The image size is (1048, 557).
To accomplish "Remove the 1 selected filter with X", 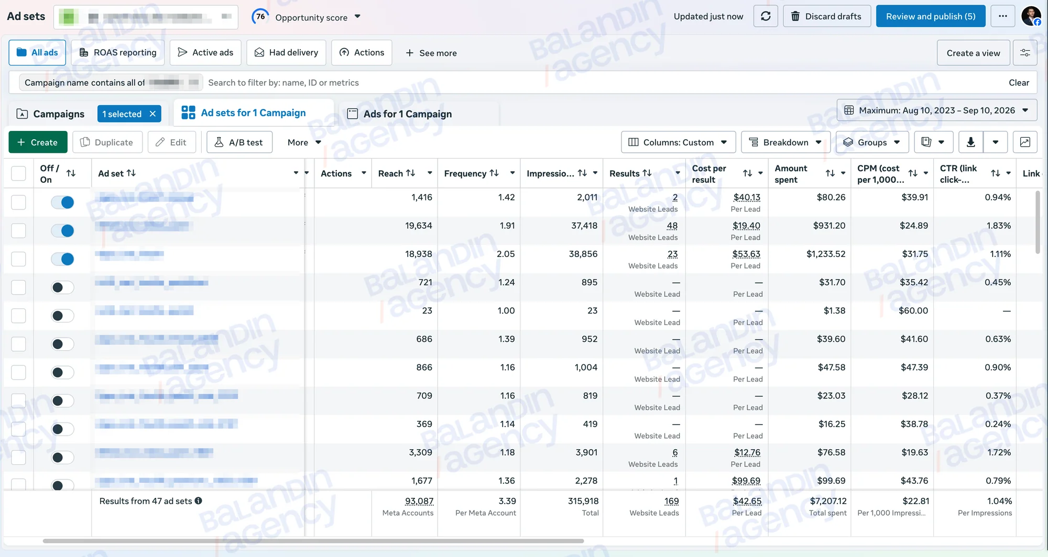I will pyautogui.click(x=152, y=114).
